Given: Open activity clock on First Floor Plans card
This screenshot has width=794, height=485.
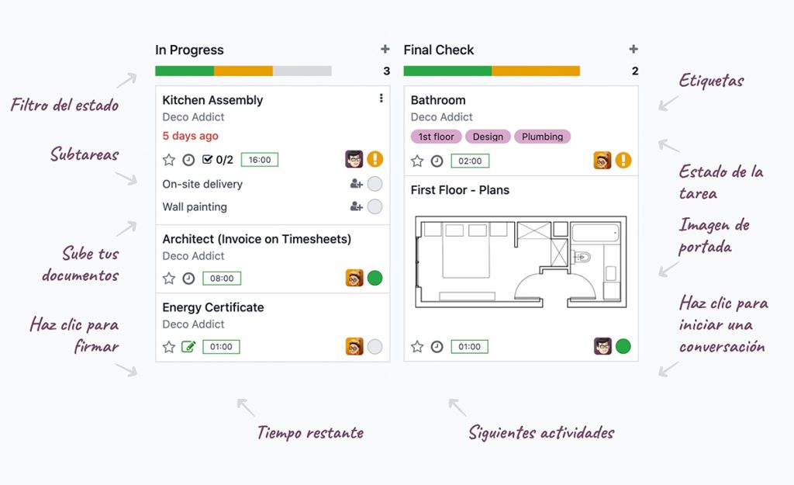Looking at the screenshot, I should (x=437, y=347).
